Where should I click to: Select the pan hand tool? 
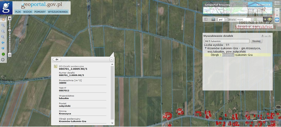tap(3, 19)
